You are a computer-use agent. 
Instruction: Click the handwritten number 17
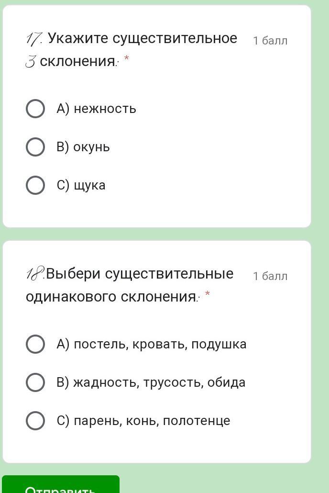click(33, 39)
